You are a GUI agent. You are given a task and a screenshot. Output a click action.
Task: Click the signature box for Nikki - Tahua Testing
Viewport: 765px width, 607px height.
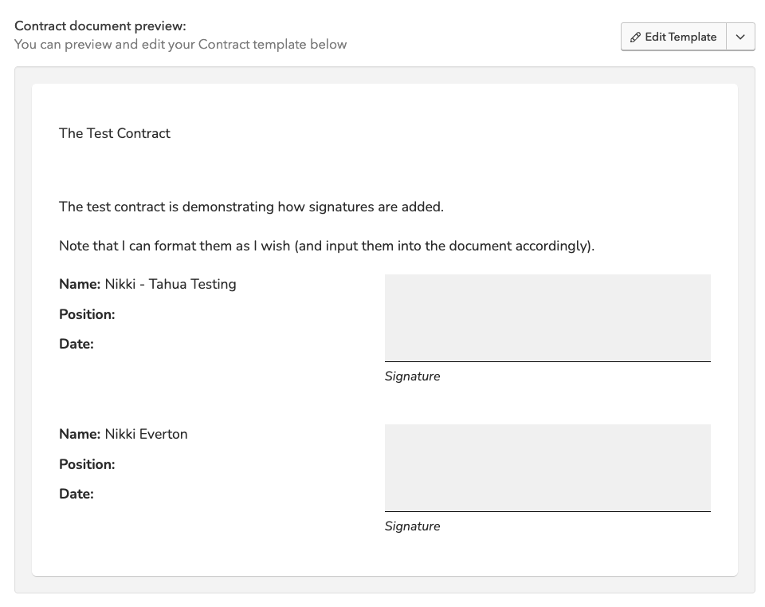point(547,317)
